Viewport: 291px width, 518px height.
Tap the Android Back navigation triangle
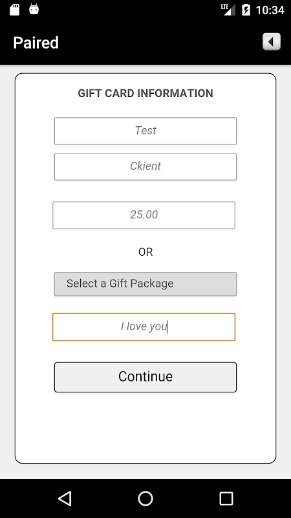tap(65, 498)
